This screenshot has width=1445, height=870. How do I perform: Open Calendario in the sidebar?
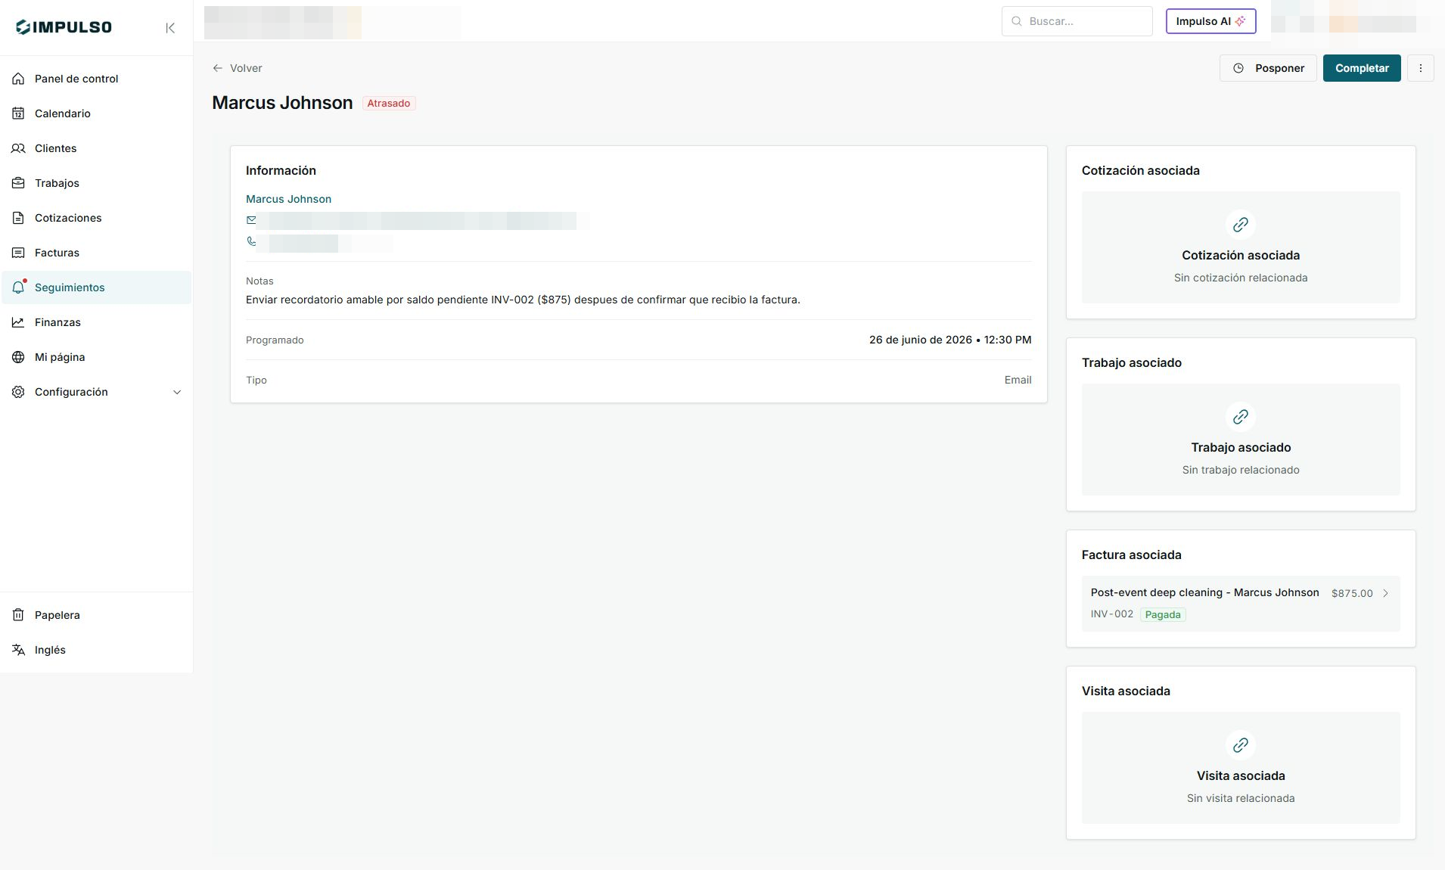(x=96, y=113)
